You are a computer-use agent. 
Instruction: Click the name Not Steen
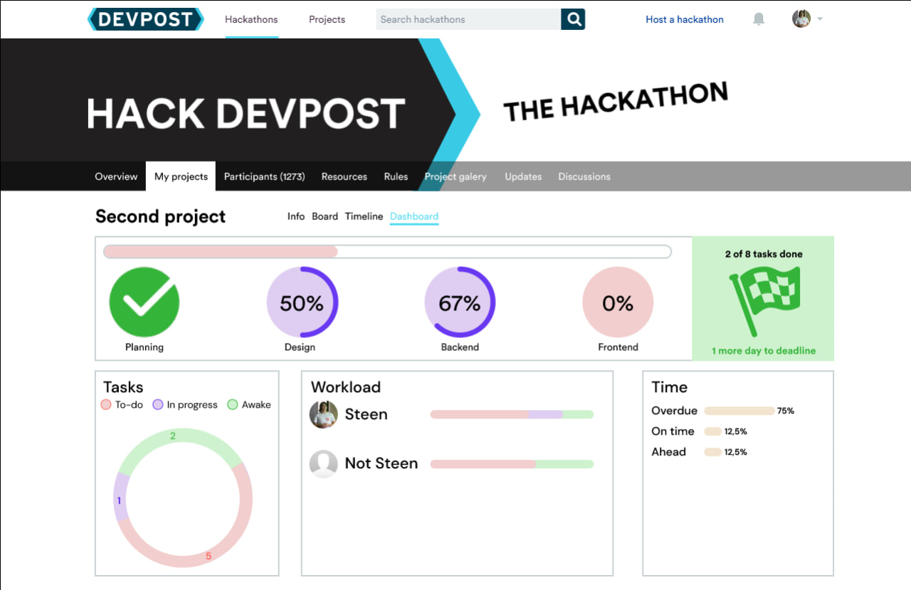pos(381,463)
